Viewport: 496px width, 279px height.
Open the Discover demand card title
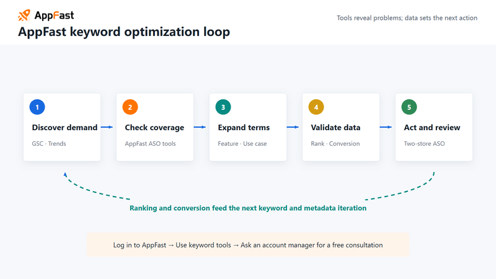pos(64,128)
